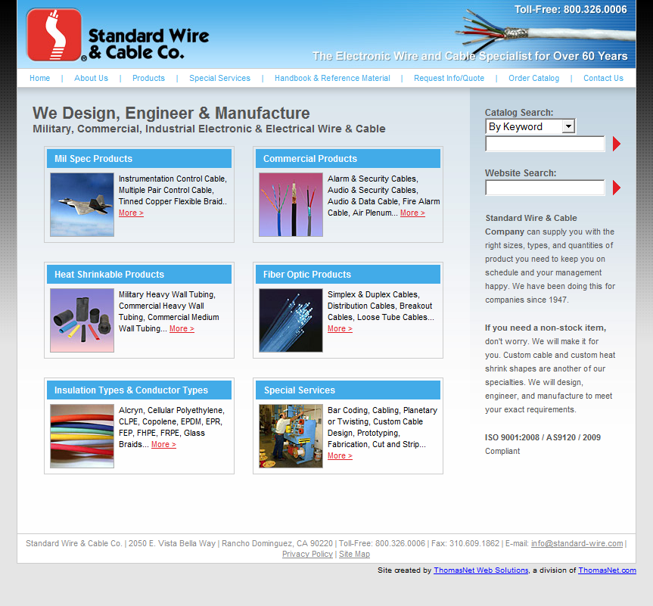Viewport: 653px width, 606px height.
Task: Click More link under Special Services card
Action: (340, 455)
